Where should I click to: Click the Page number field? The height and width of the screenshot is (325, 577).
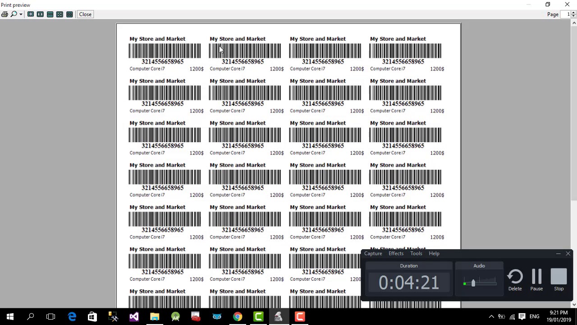[x=566, y=14]
